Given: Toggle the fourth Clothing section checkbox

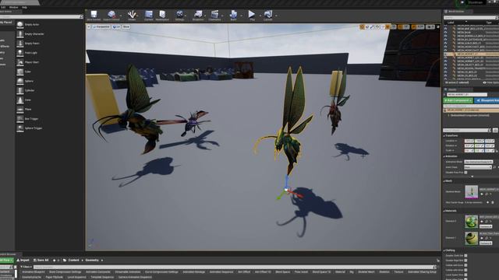Looking at the screenshot, I should pos(465,270).
